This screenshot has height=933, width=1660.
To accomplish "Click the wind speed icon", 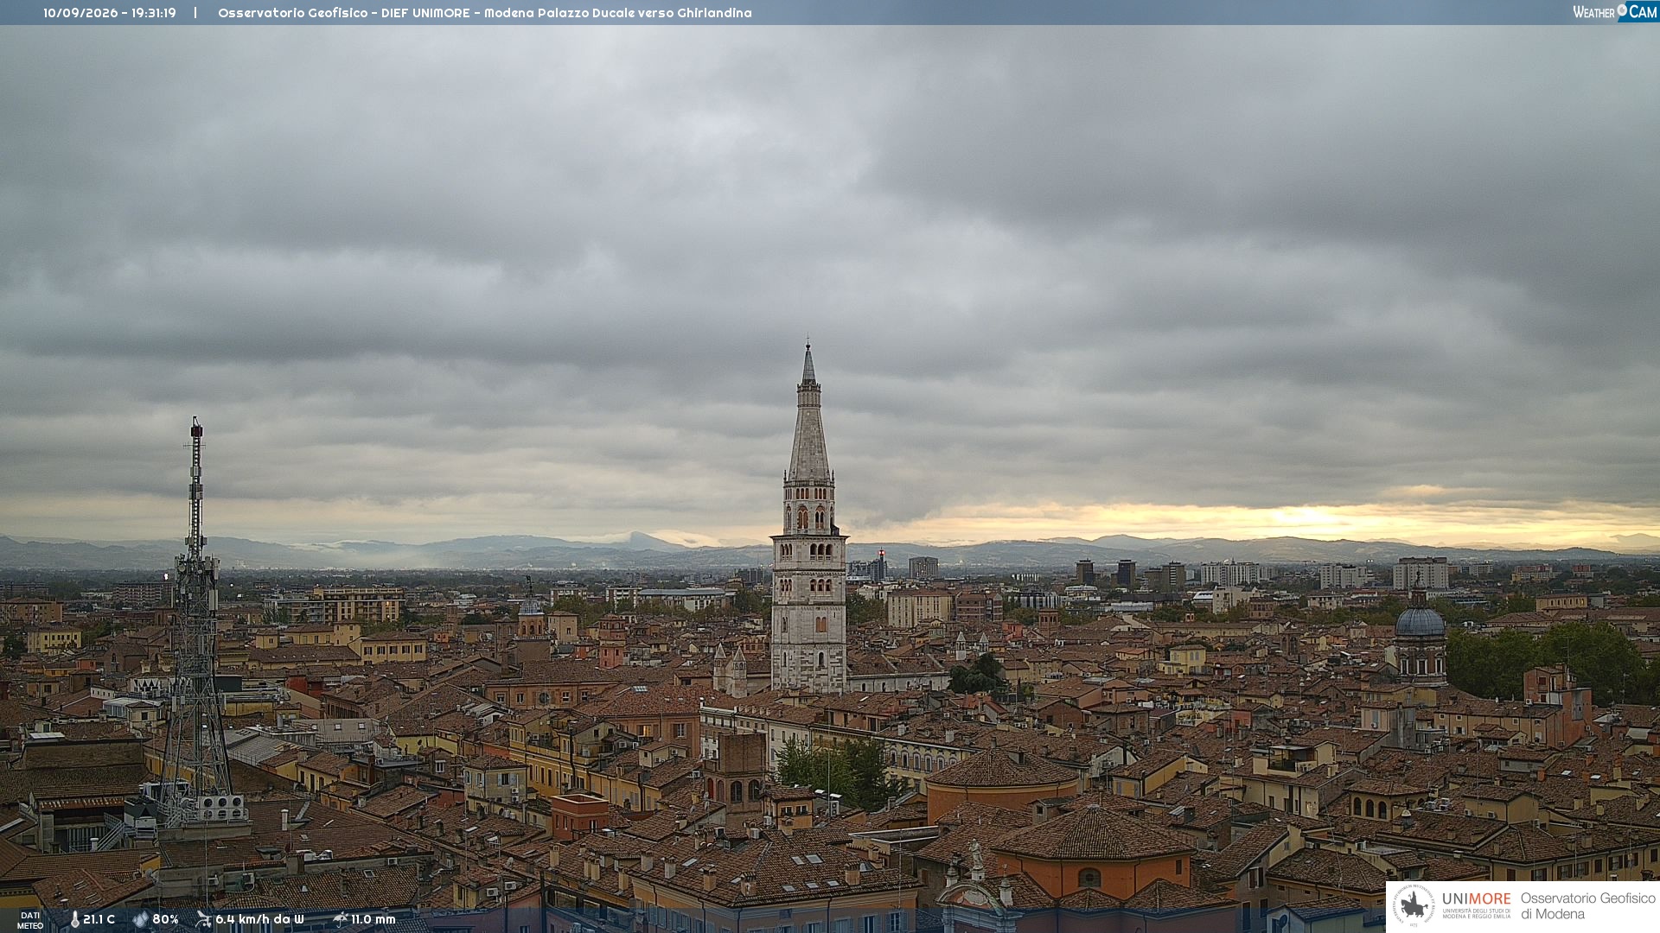I will 203,919.
